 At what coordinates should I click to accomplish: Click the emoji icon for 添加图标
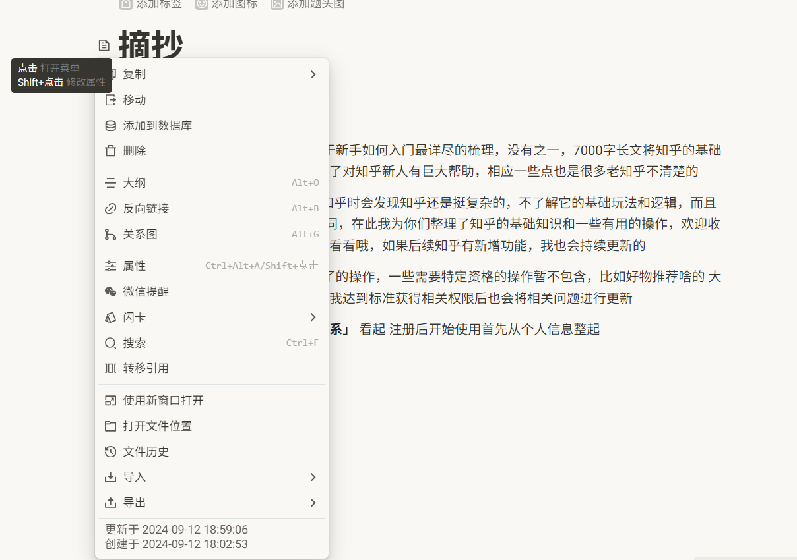(201, 4)
